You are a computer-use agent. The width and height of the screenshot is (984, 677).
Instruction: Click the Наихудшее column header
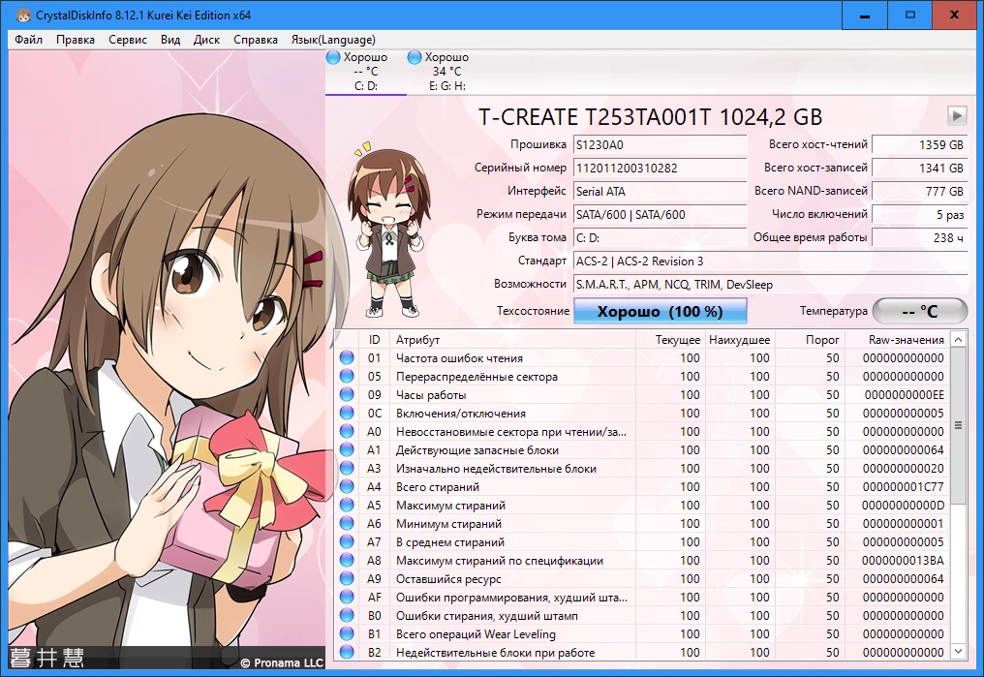coord(741,339)
